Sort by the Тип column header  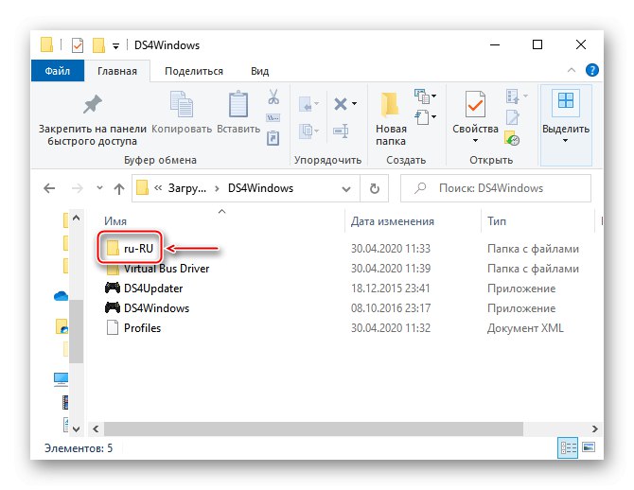coord(497,221)
